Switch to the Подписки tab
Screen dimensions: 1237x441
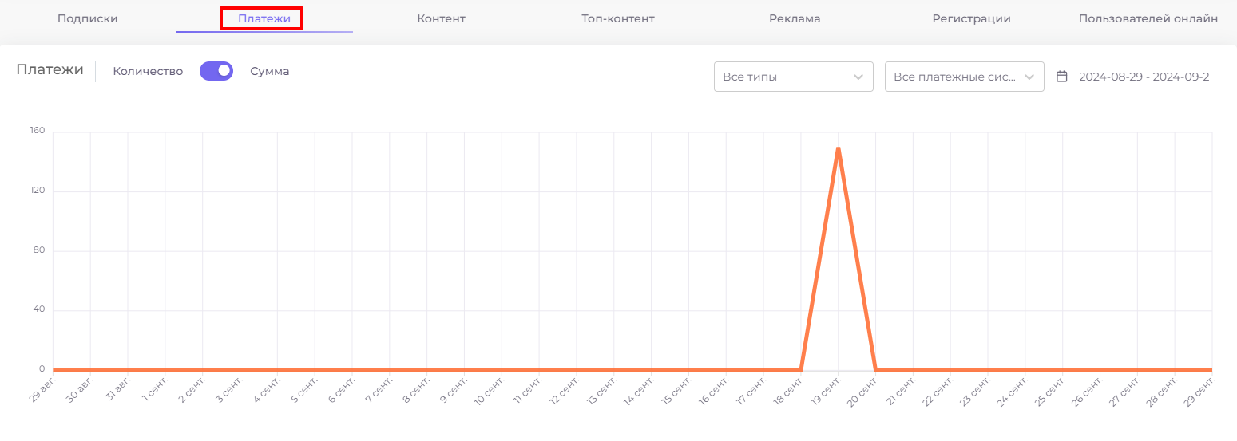88,18
